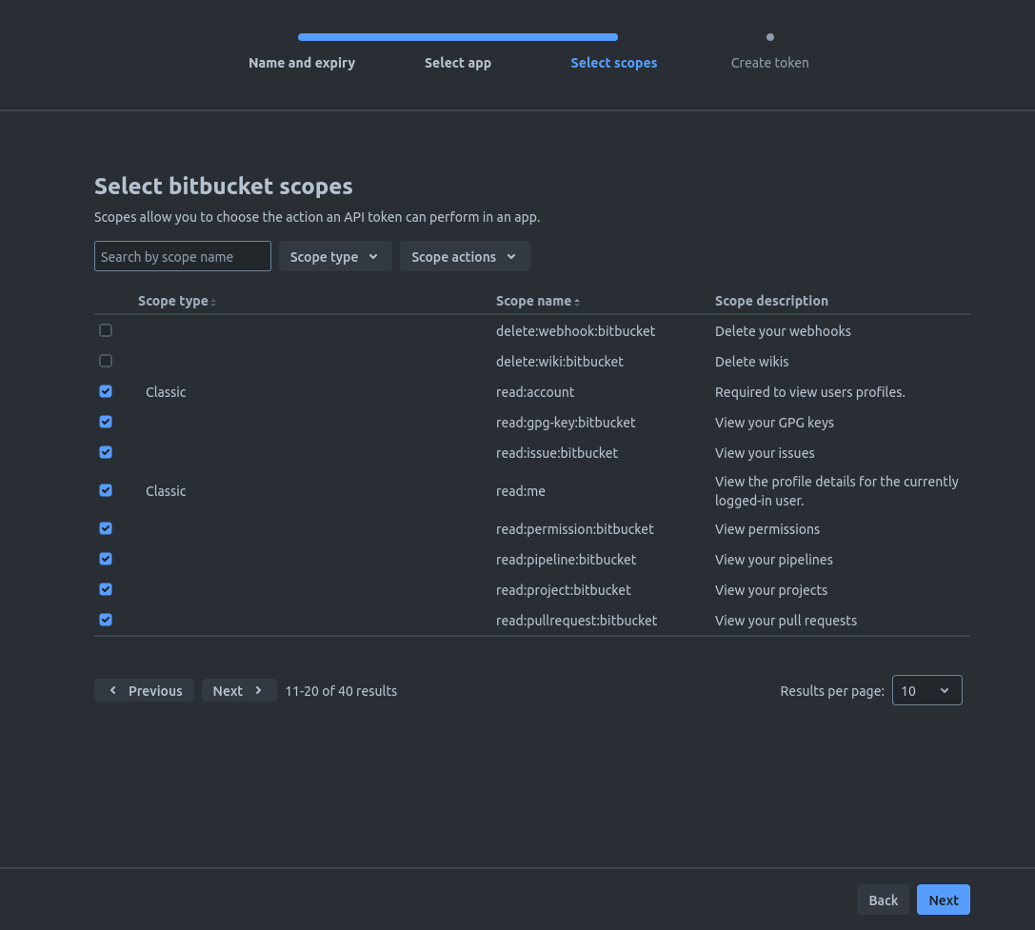The height and width of the screenshot is (930, 1035).
Task: Click the 'View your projects' description
Action: coord(771,590)
